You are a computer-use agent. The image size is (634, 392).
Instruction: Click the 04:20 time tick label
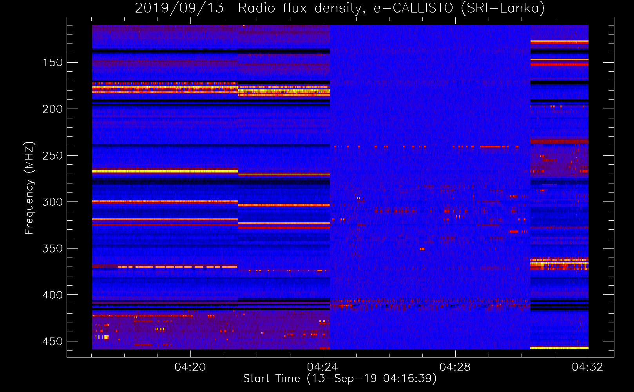[190, 367]
